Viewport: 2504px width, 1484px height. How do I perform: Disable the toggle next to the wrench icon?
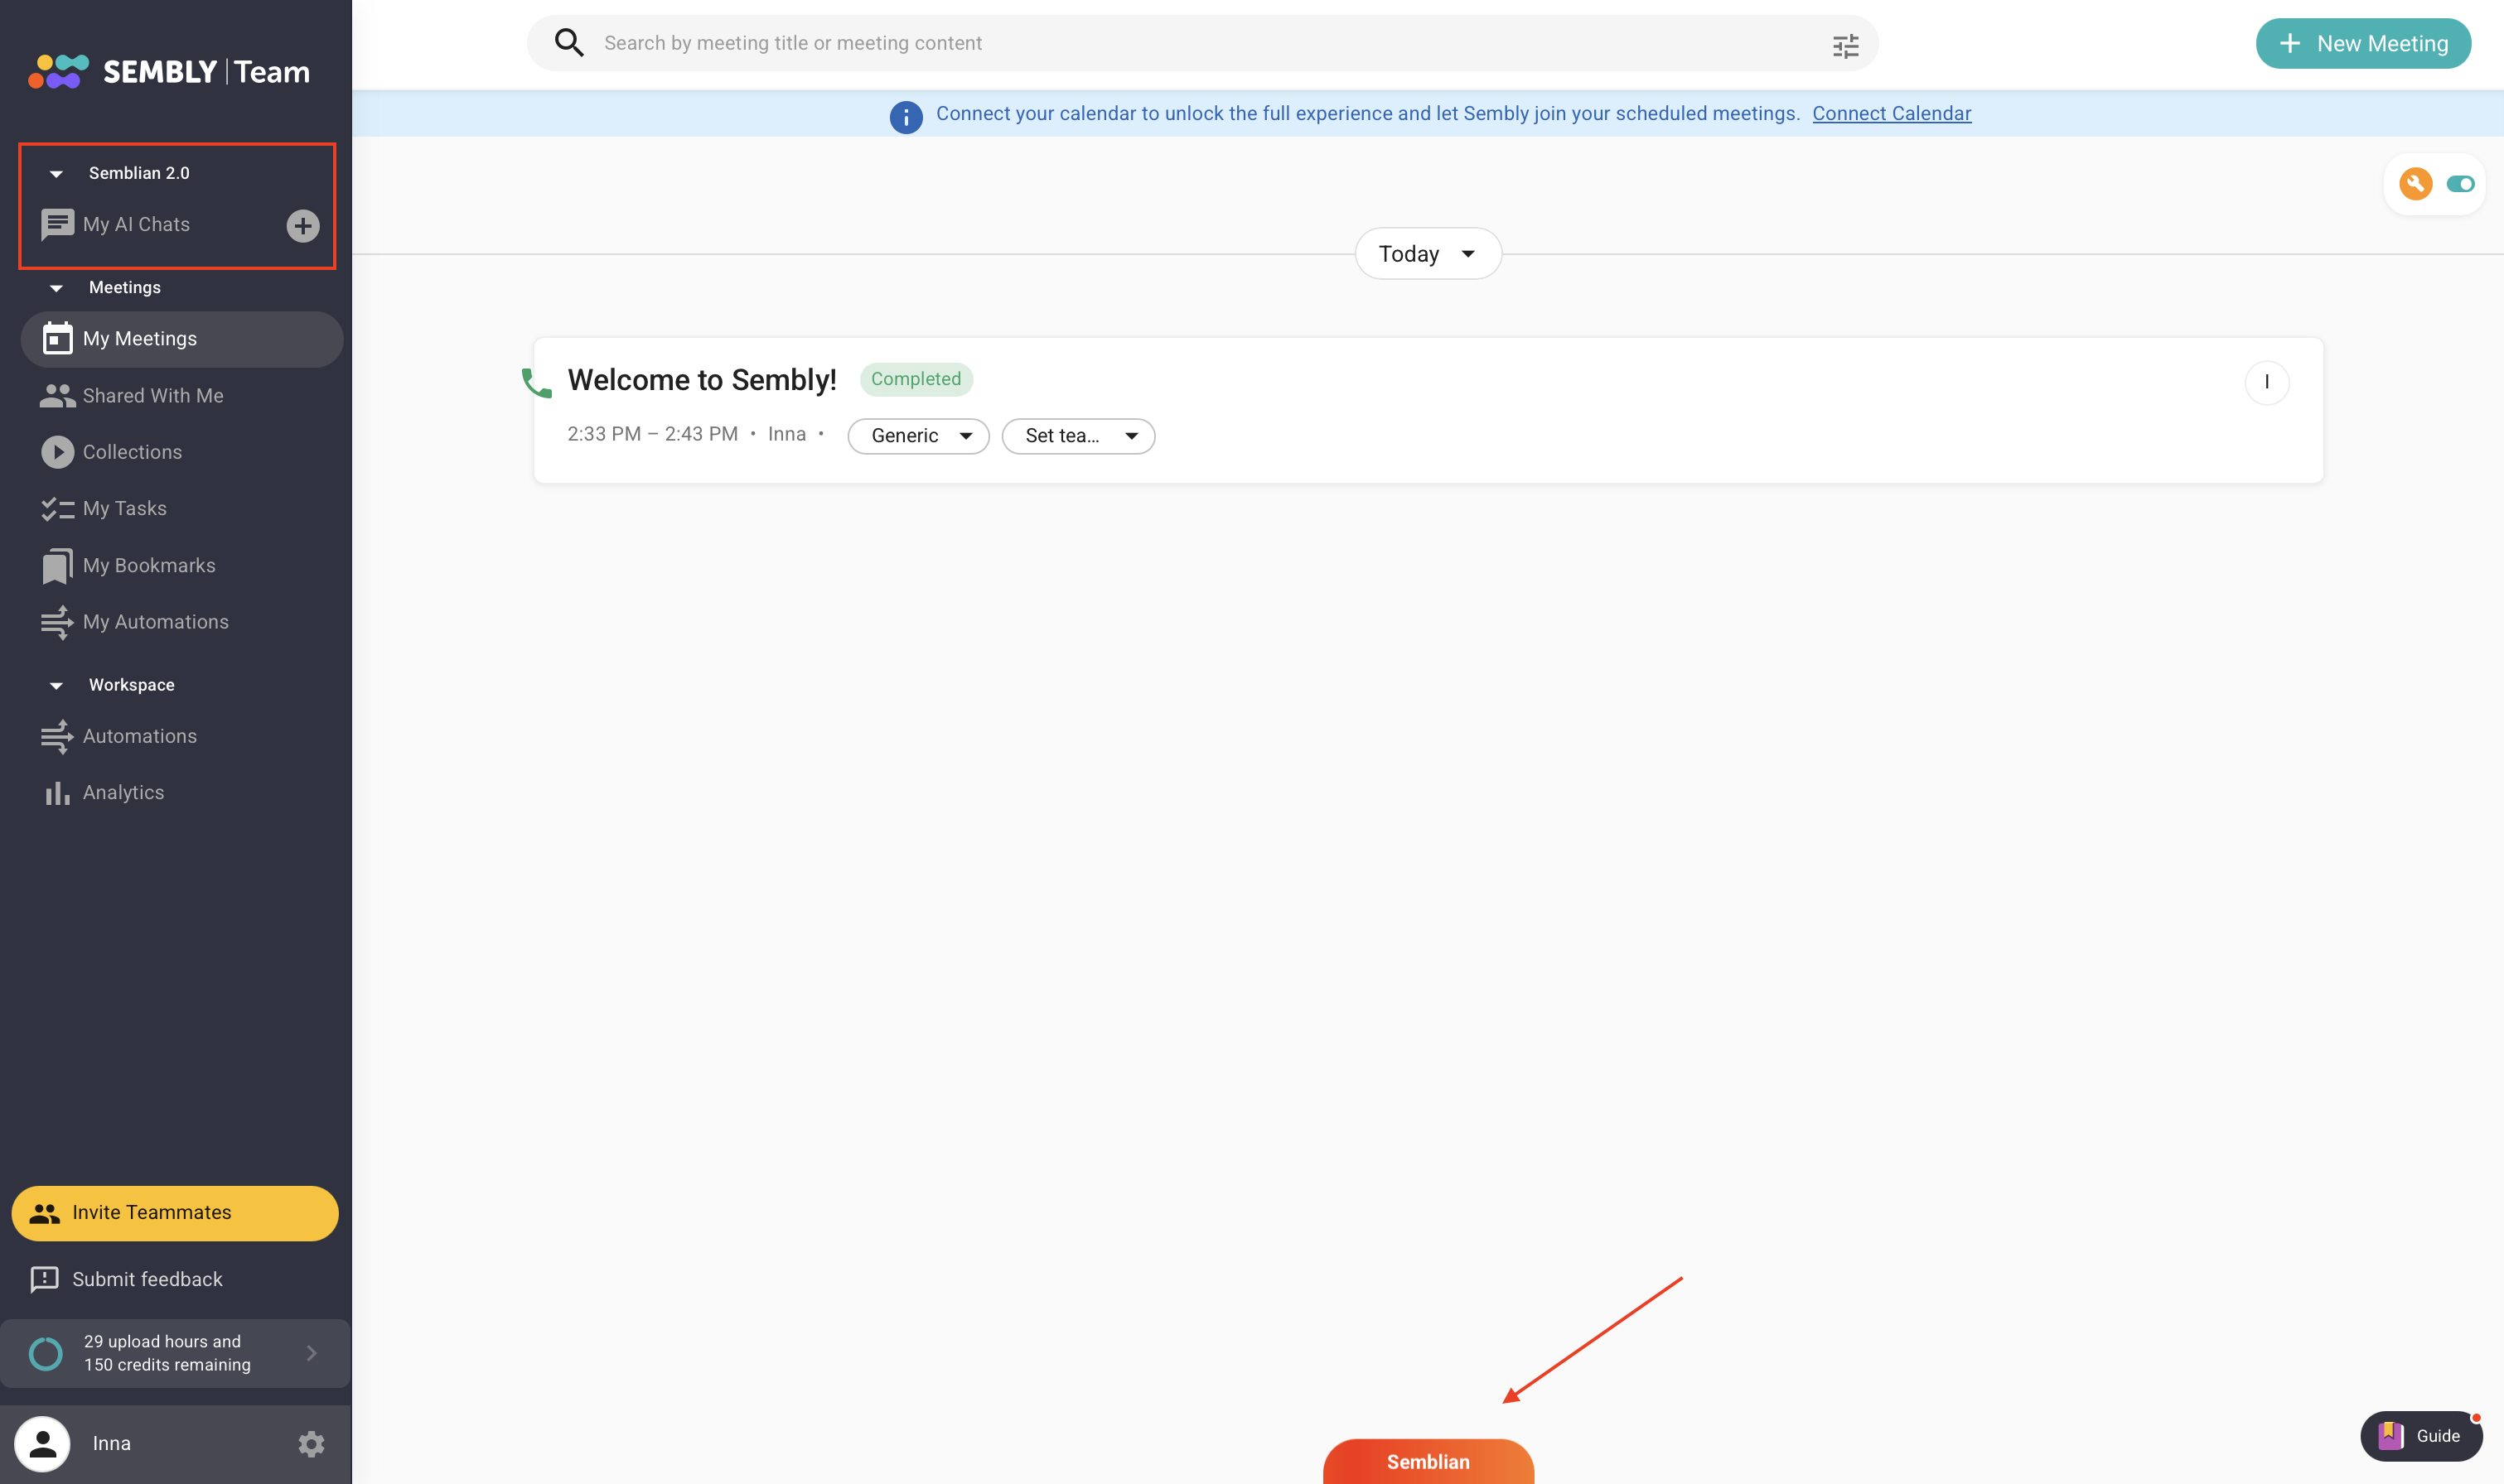tap(2461, 184)
